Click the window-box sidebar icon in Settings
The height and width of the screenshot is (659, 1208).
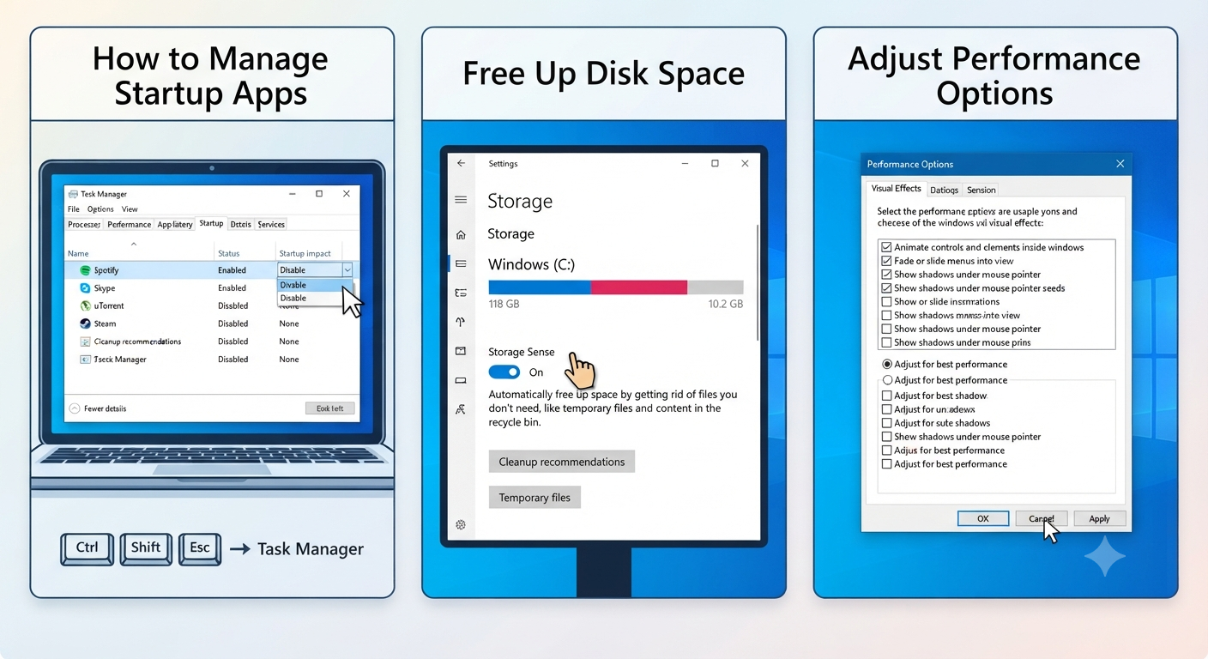(x=461, y=351)
